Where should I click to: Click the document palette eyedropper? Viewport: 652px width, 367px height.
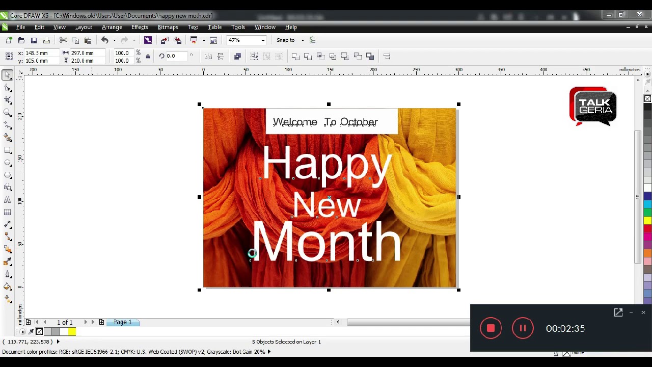[31, 332]
